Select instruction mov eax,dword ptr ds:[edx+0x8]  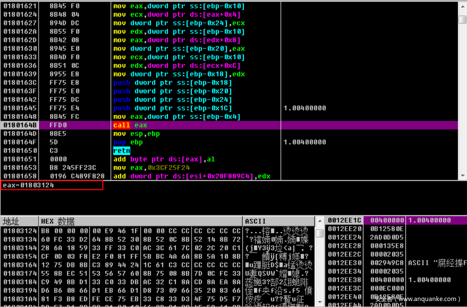coord(177,40)
